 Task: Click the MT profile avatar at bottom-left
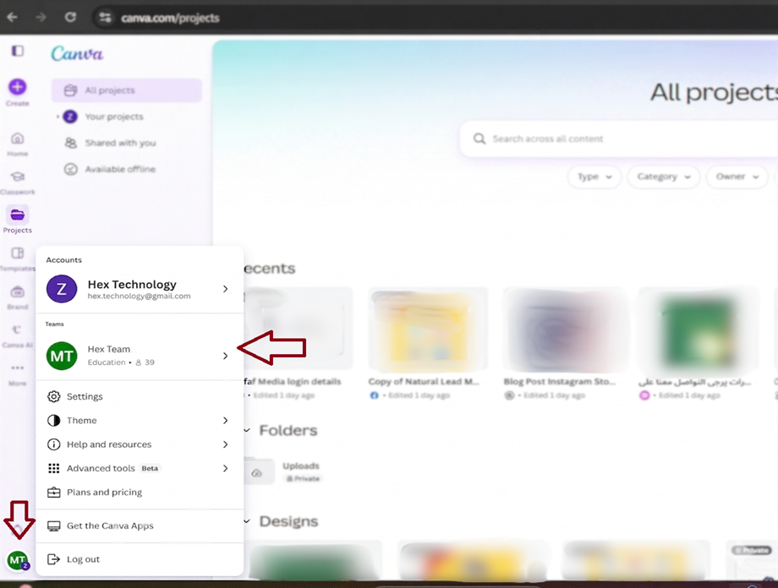point(17,559)
